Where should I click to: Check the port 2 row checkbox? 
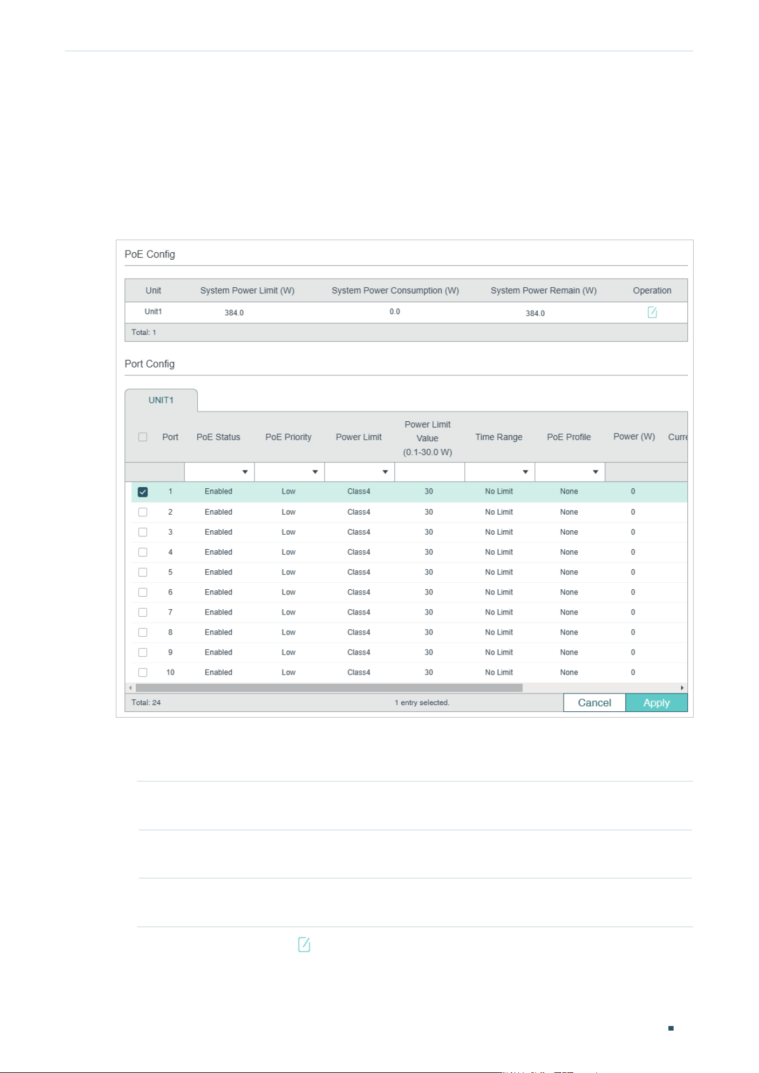(x=143, y=512)
